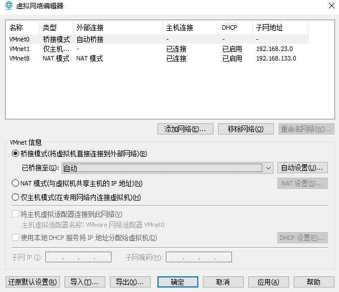This screenshot has height=292, width=339.
Task: Click the 应用(A) button
Action: point(268,282)
